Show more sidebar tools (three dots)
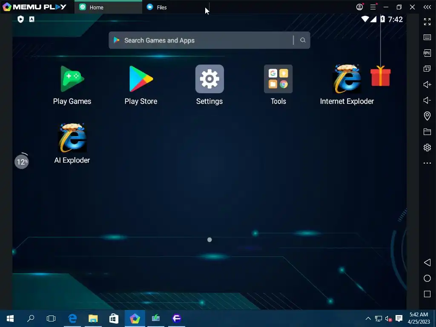The image size is (436, 327). coord(427,163)
